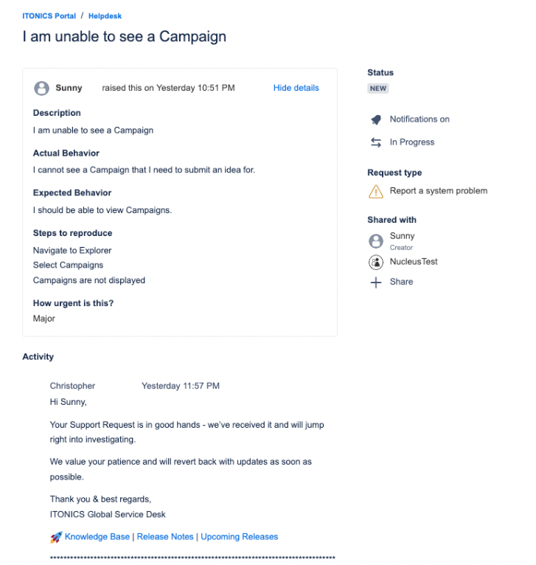This screenshot has width=536, height=565.
Task: Collapse the request with Hide details
Action: [x=296, y=88]
